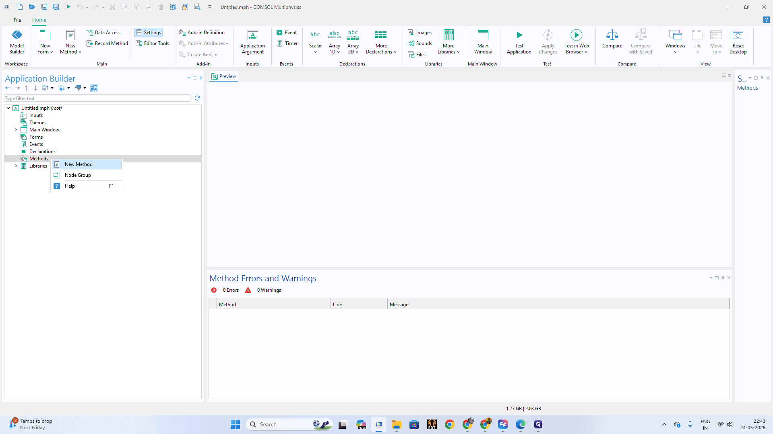The image size is (773, 434).
Task: Move node up arrow
Action: click(27, 88)
